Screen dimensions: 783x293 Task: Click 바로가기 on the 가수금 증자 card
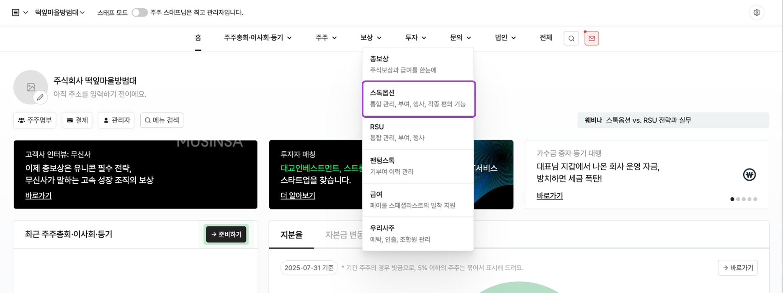tap(550, 196)
